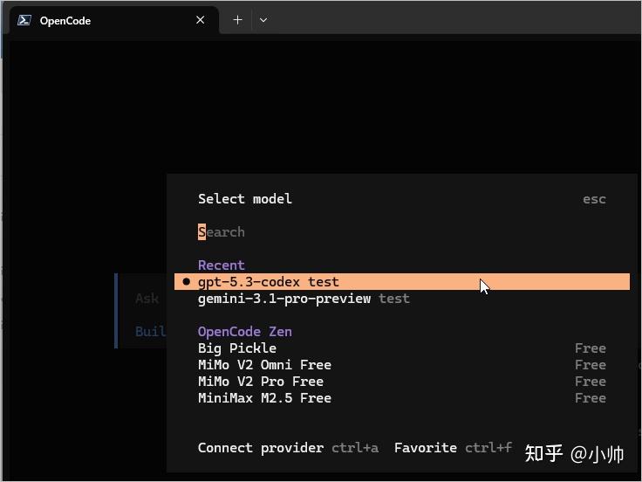Choose MiniMax M2.5 Free model
This screenshot has height=482, width=642.
(401, 398)
